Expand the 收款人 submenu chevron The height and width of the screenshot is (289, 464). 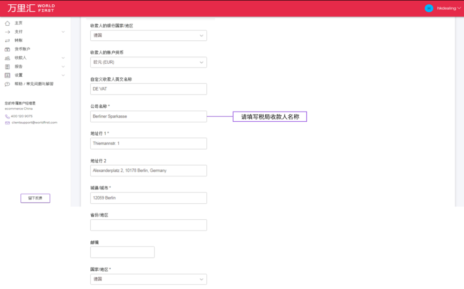(63, 58)
